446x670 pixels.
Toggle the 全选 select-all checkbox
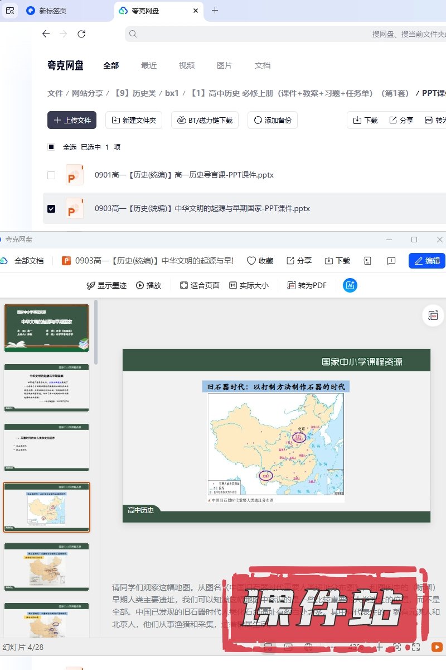[x=51, y=147]
